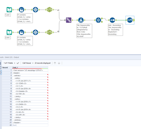
Task: Select the RegEx tool feeding connection #2
Action: click(x=49, y=32)
